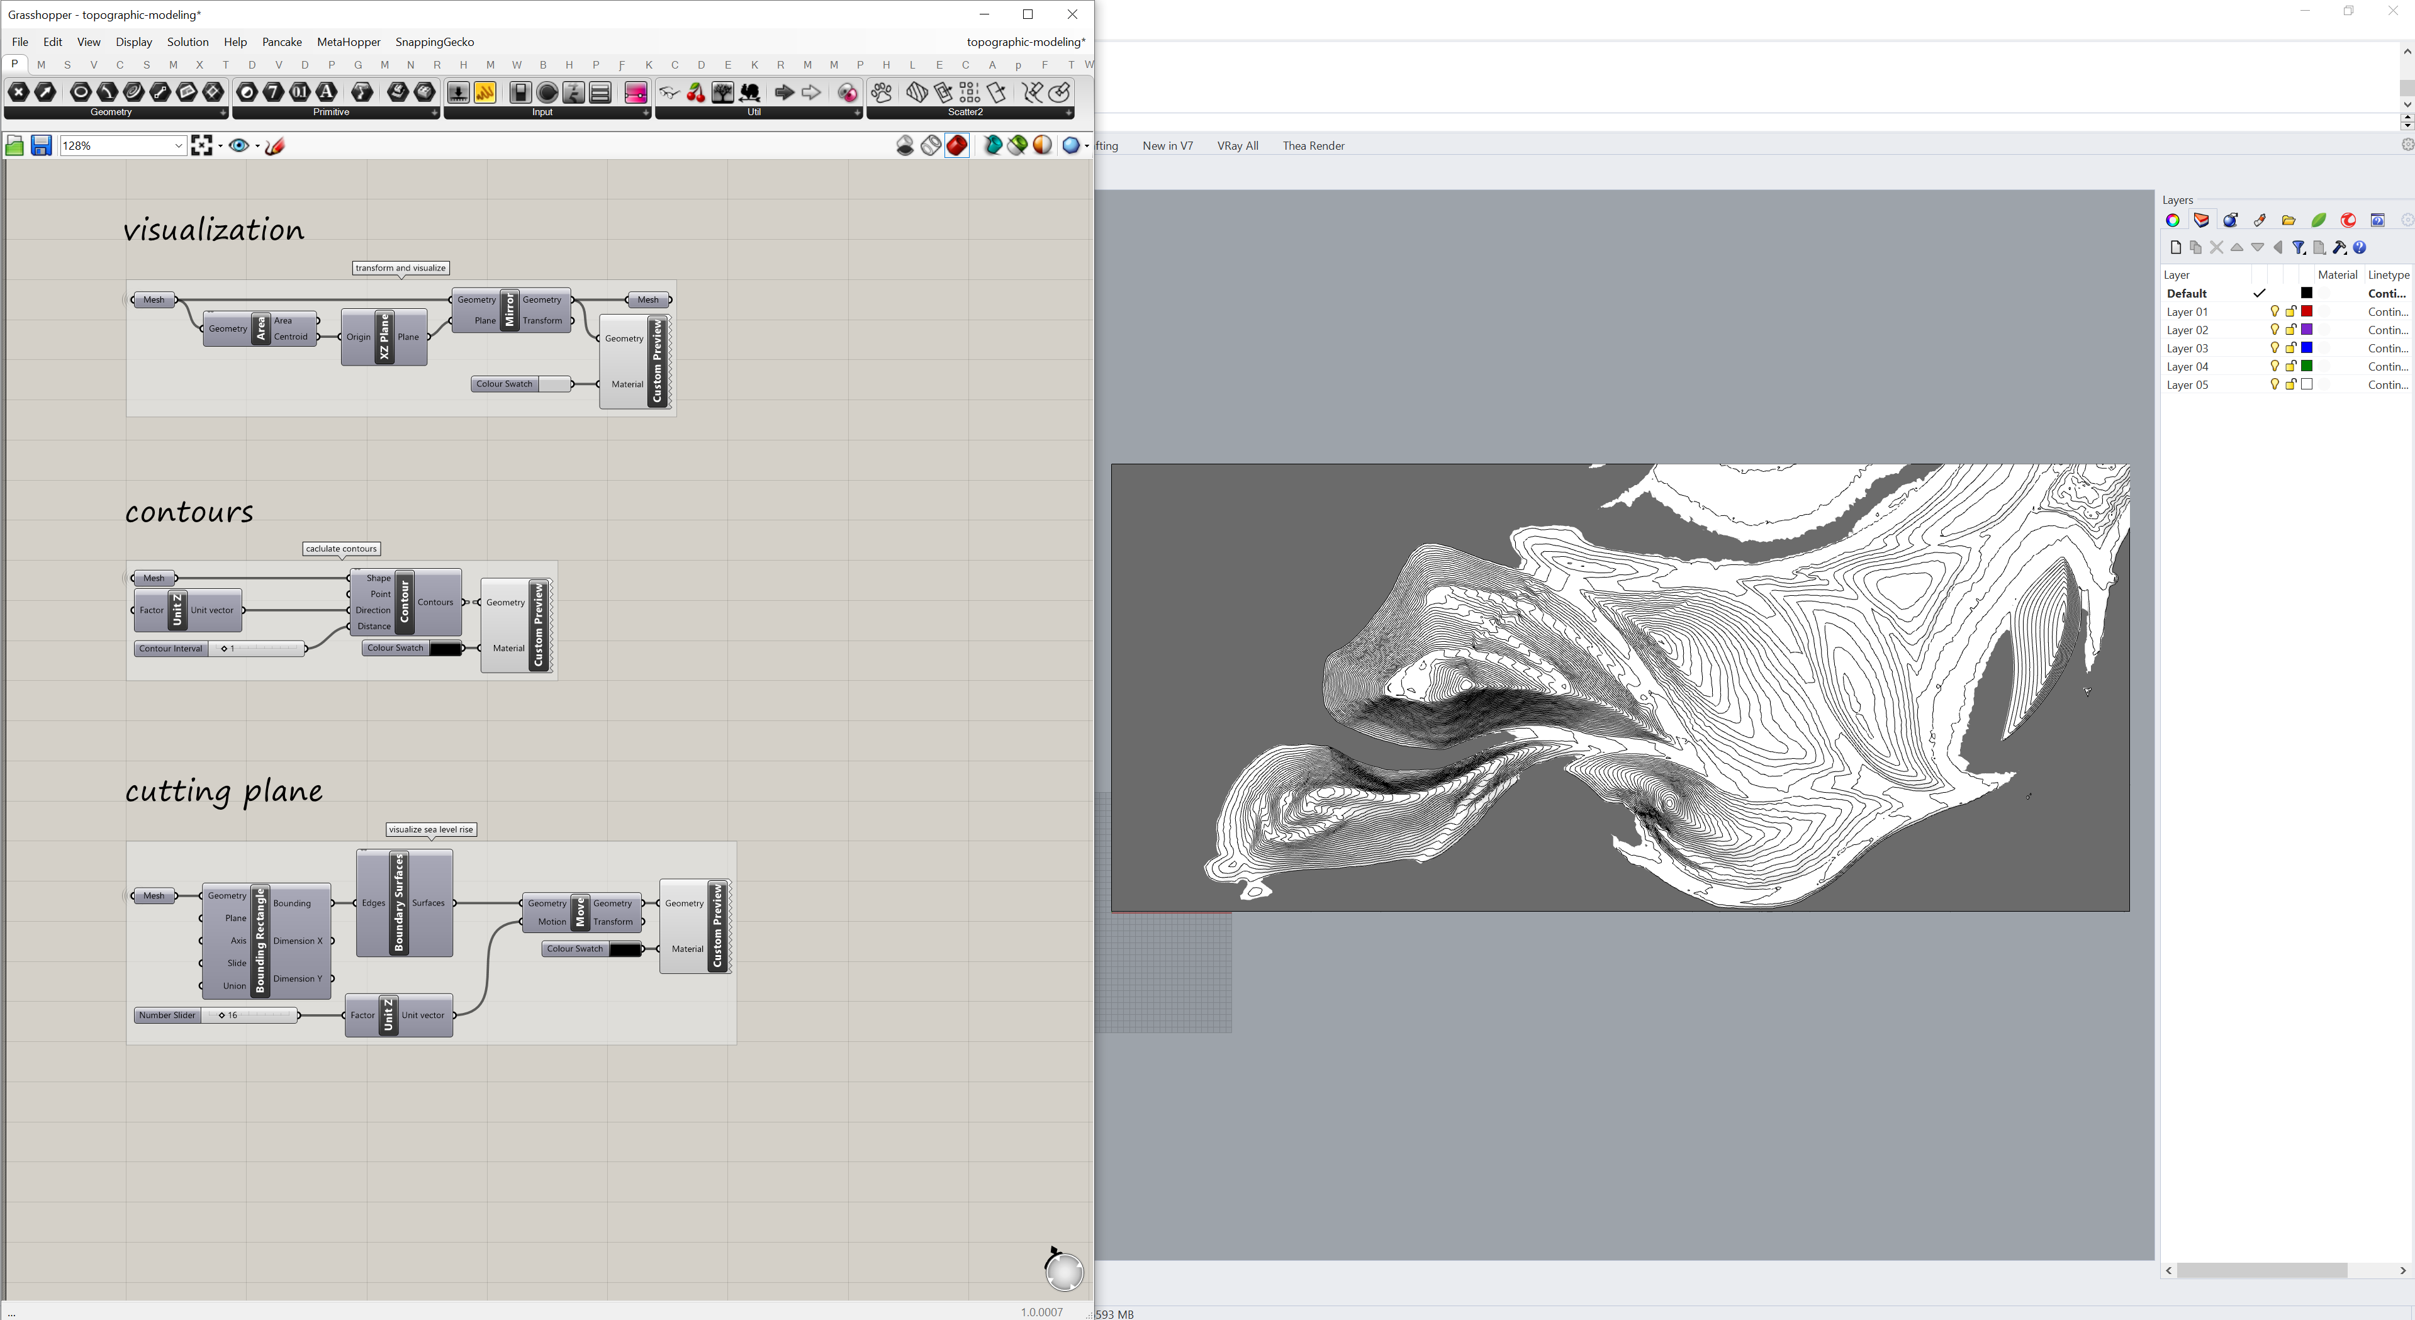
Task: Expand the Scatter2 panel with its corner arrow
Action: click(1068, 113)
